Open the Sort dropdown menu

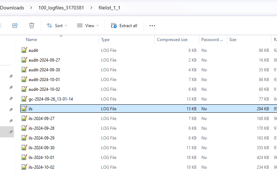(x=57, y=25)
